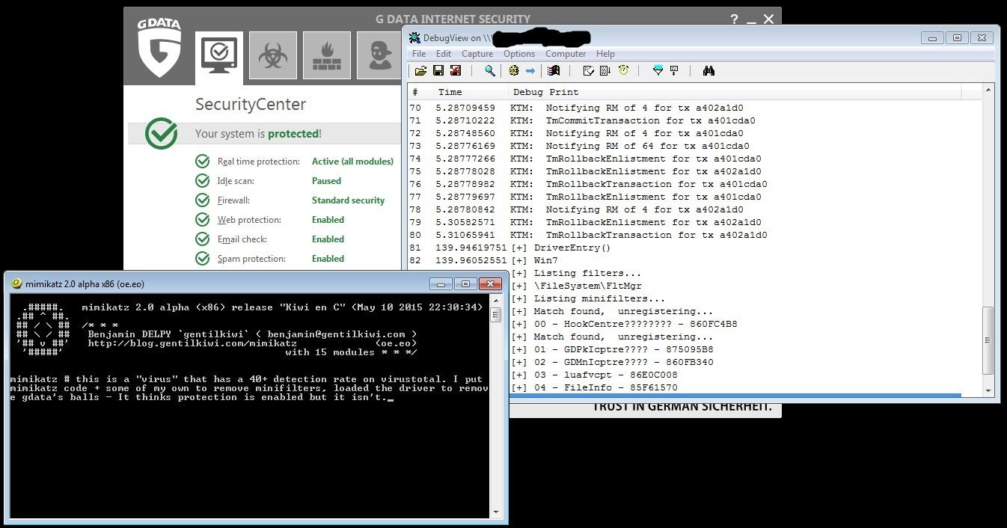Click the mimikatz console scrollbar thumb
Image resolution: width=1007 pixels, height=528 pixels.
495,315
